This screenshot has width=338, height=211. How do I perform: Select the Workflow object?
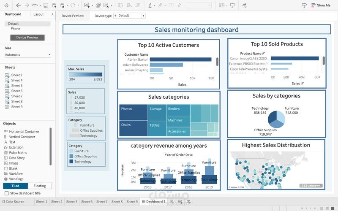14,174
